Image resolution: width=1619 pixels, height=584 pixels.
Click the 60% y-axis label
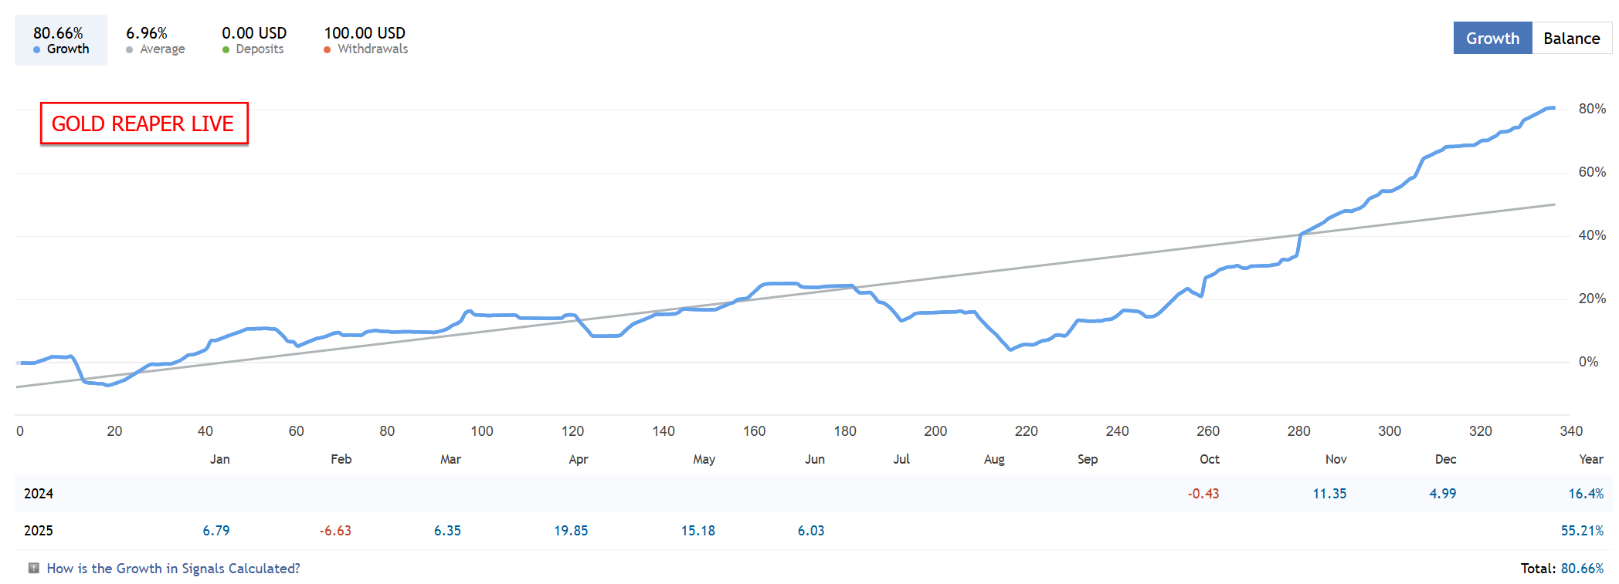(x=1592, y=172)
